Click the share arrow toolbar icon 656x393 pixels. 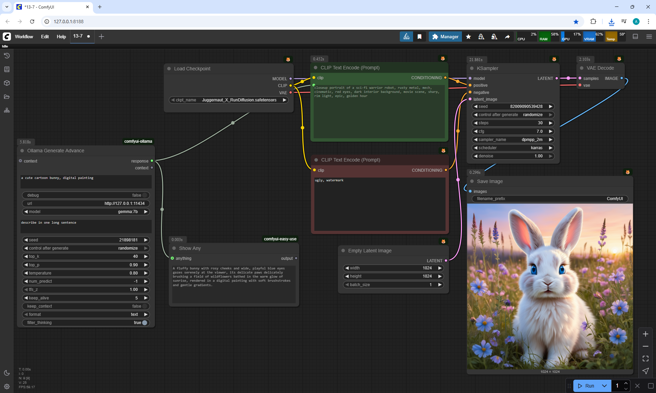tap(507, 37)
